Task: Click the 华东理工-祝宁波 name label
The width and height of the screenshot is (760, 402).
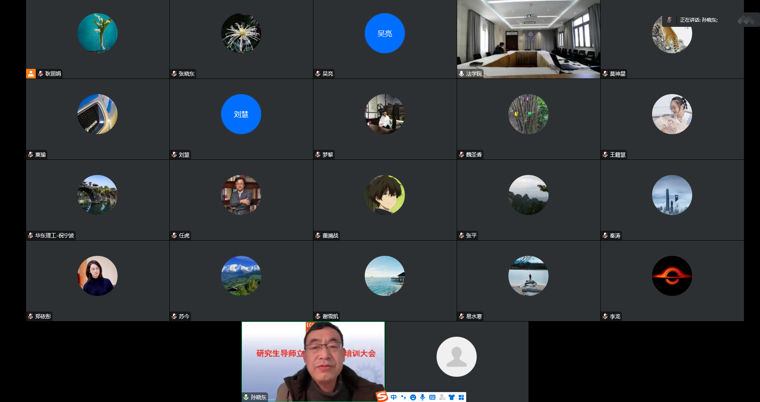Action: (55, 235)
